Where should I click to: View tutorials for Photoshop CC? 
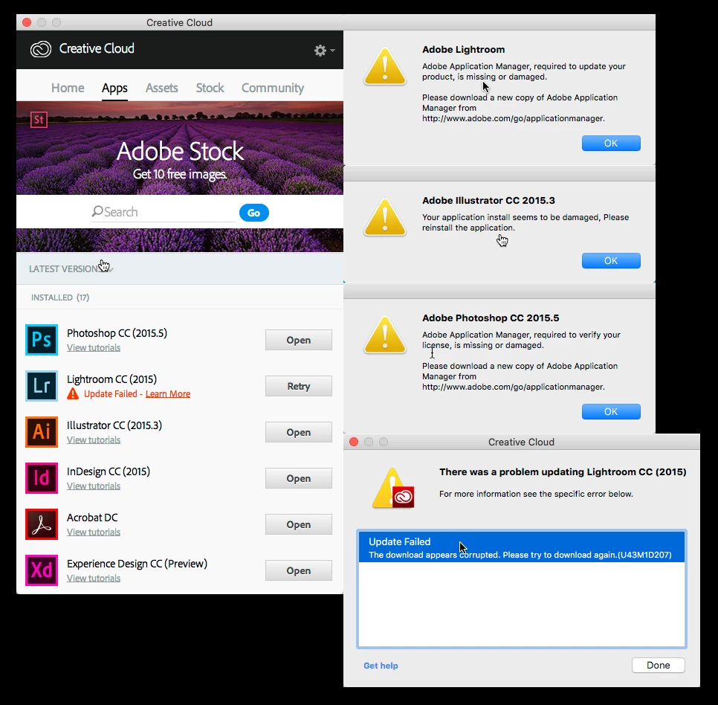coord(94,348)
